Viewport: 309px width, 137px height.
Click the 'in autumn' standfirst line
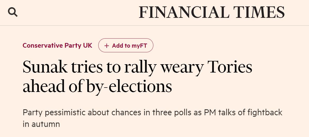[x=41, y=124]
